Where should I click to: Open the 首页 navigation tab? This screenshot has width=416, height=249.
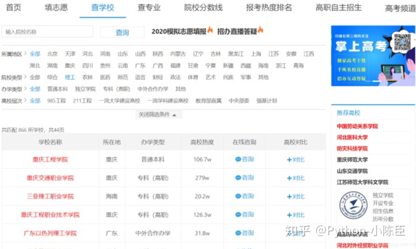(13, 8)
